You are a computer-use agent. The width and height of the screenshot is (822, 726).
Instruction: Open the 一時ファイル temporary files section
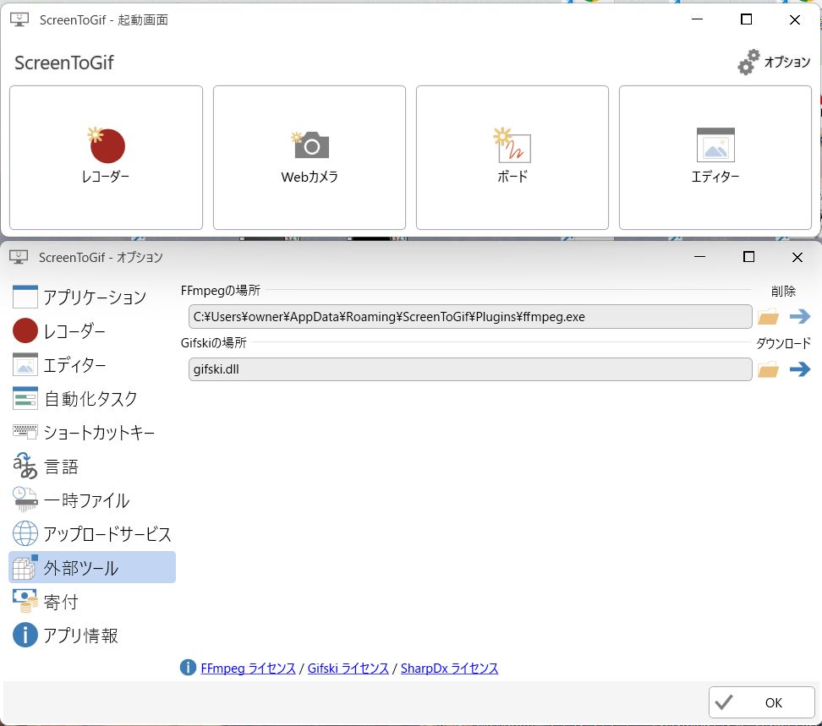pos(92,499)
